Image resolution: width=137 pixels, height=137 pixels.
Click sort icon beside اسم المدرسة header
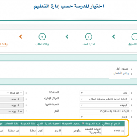pyautogui.click(x=83, y=124)
